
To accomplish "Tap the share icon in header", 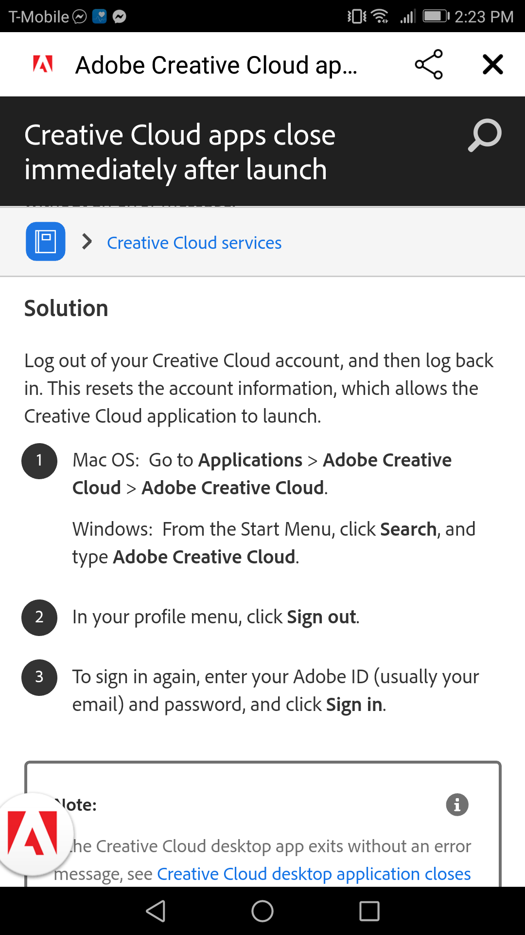I will [428, 64].
